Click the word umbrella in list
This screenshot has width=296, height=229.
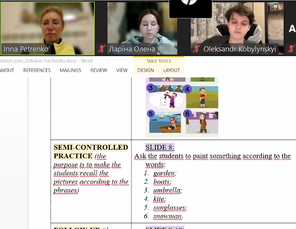pos(168,190)
